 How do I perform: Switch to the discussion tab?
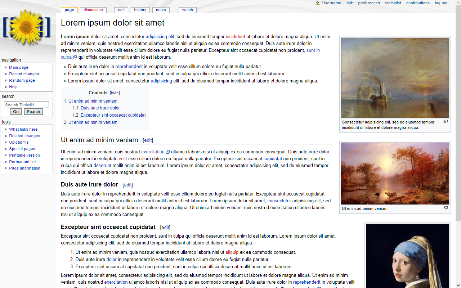pos(93,10)
